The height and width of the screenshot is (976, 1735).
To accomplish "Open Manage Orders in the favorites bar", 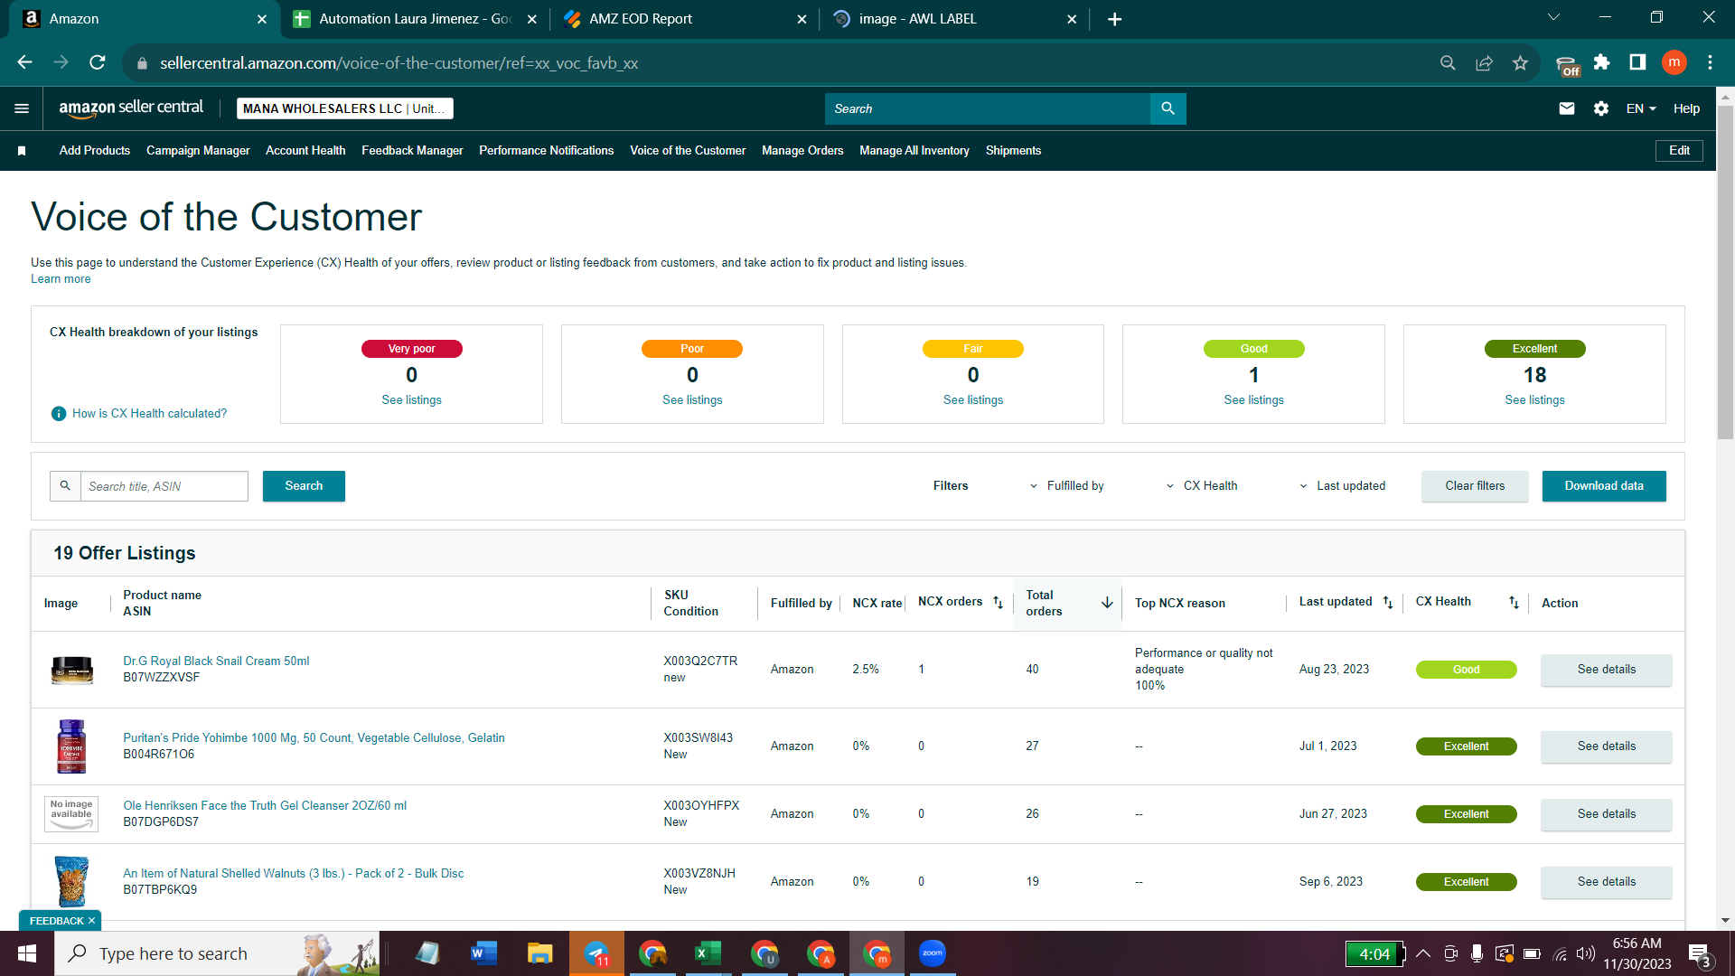I will (x=802, y=151).
